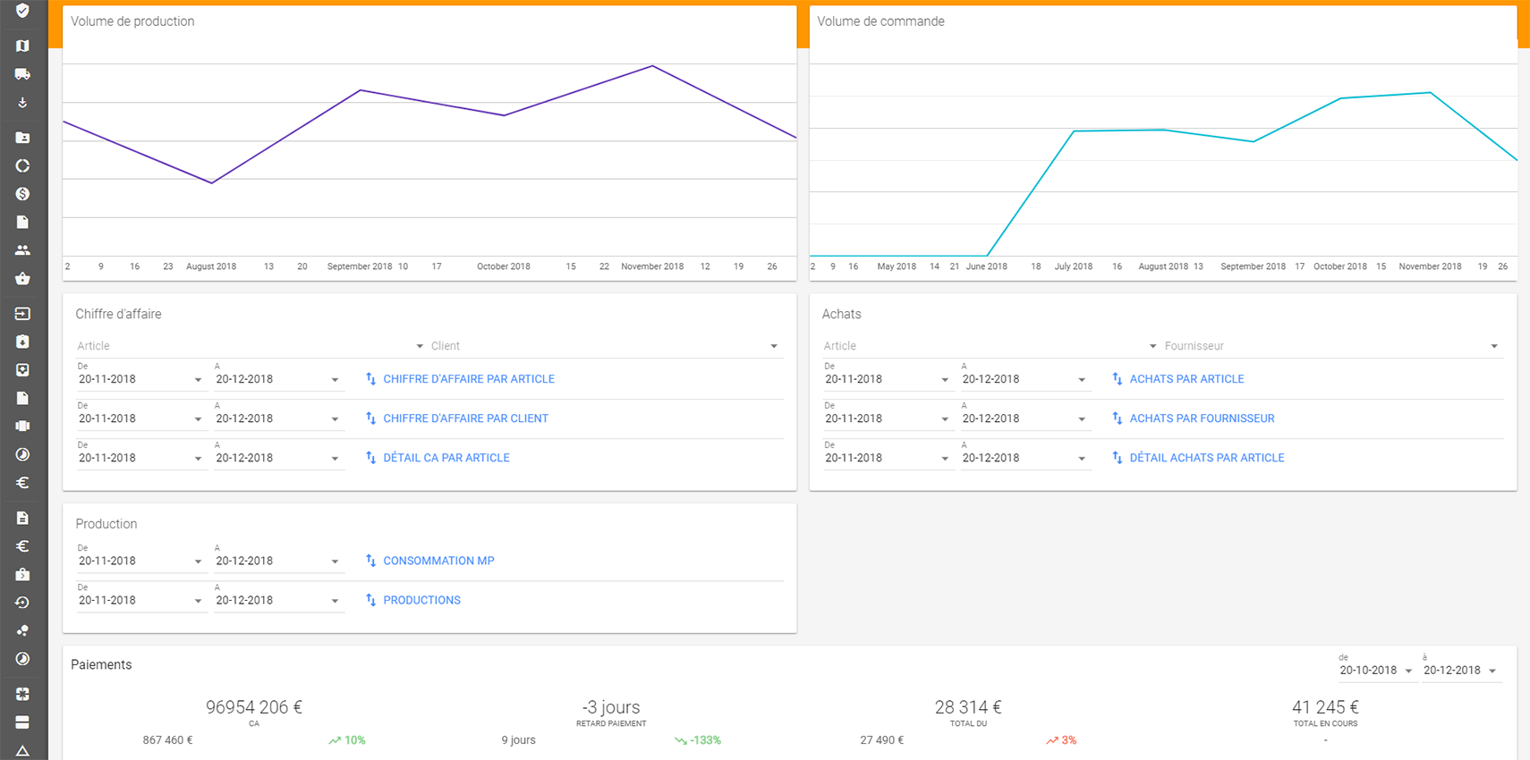This screenshot has height=760, width=1530.
Task: Open 'A' date for Détail achats par article
Action: coord(1024,458)
